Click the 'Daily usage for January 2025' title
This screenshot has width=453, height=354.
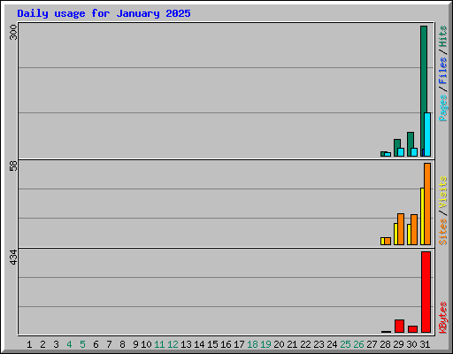click(104, 13)
